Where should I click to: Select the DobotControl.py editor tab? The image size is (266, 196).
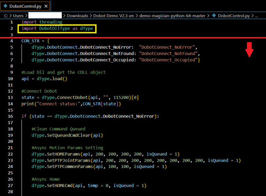tap(25, 6)
